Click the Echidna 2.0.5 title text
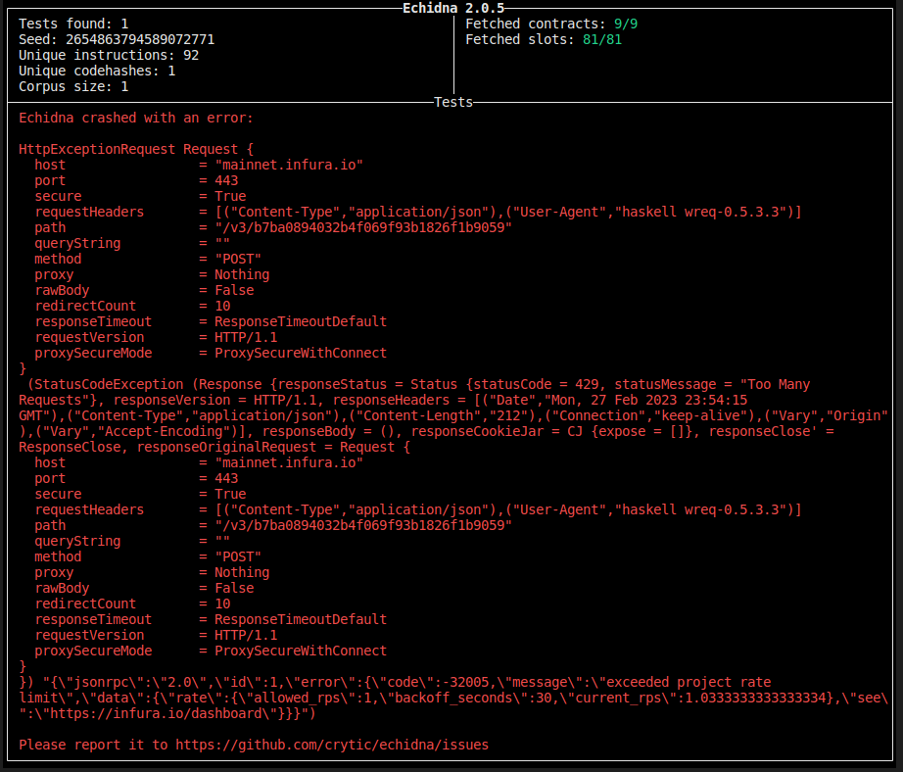The width and height of the screenshot is (903, 772). click(453, 8)
